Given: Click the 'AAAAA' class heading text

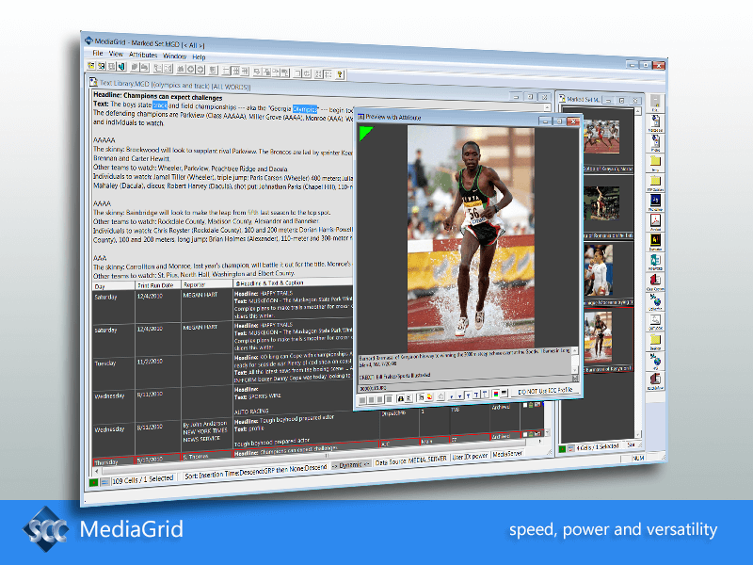Looking at the screenshot, I should click(104, 140).
